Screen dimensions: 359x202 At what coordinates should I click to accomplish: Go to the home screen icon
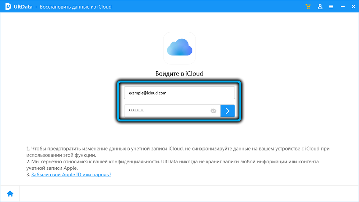pyautogui.click(x=10, y=194)
